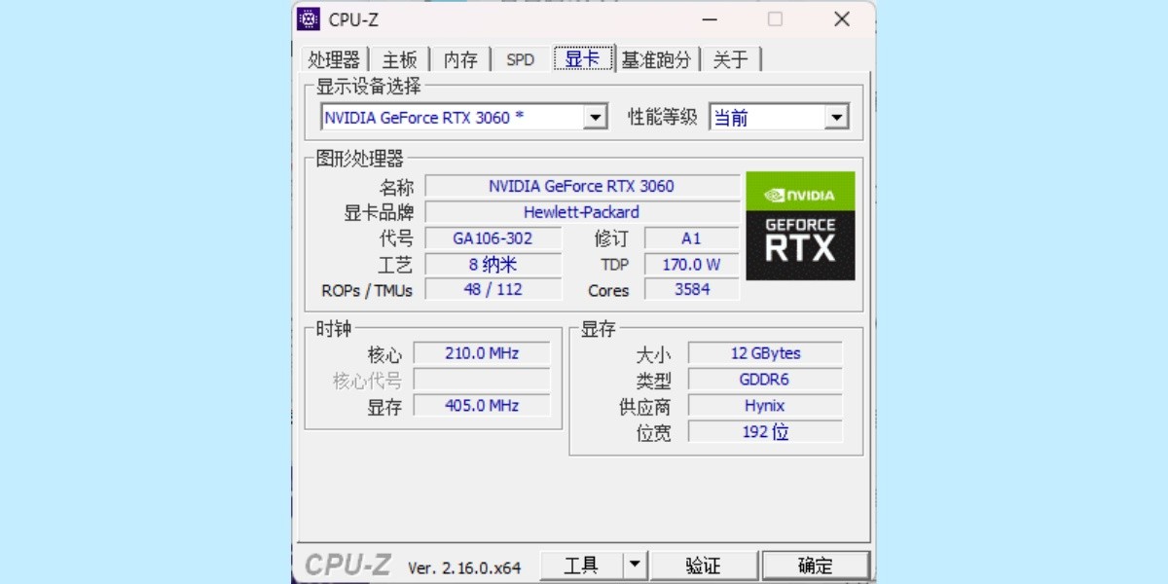Select the 12 GBytes memory size field

[765, 353]
